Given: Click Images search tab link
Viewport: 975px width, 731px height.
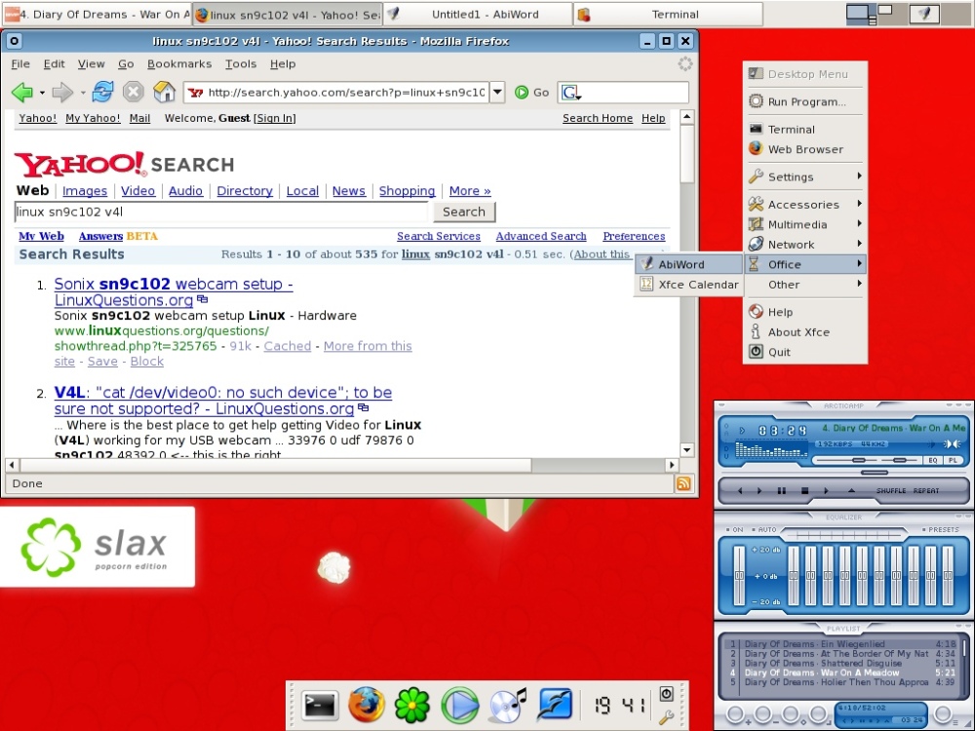Looking at the screenshot, I should (x=85, y=191).
